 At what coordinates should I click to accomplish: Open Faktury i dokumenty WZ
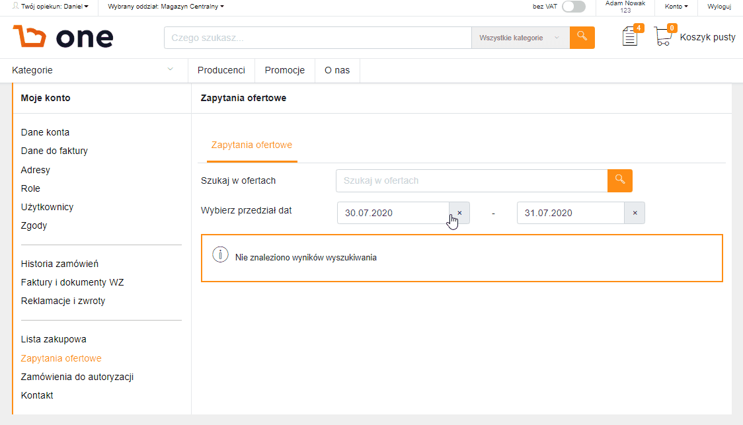click(x=73, y=282)
